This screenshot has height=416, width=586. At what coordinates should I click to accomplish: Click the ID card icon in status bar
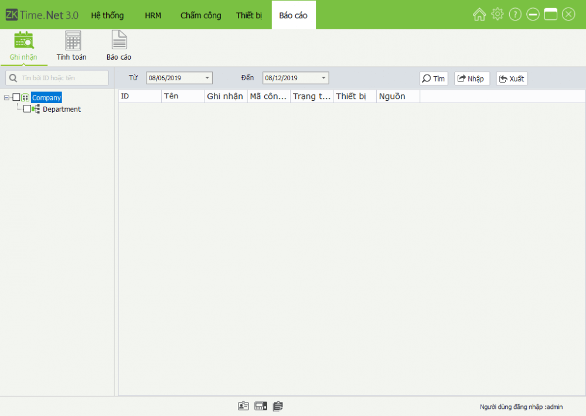(x=243, y=406)
